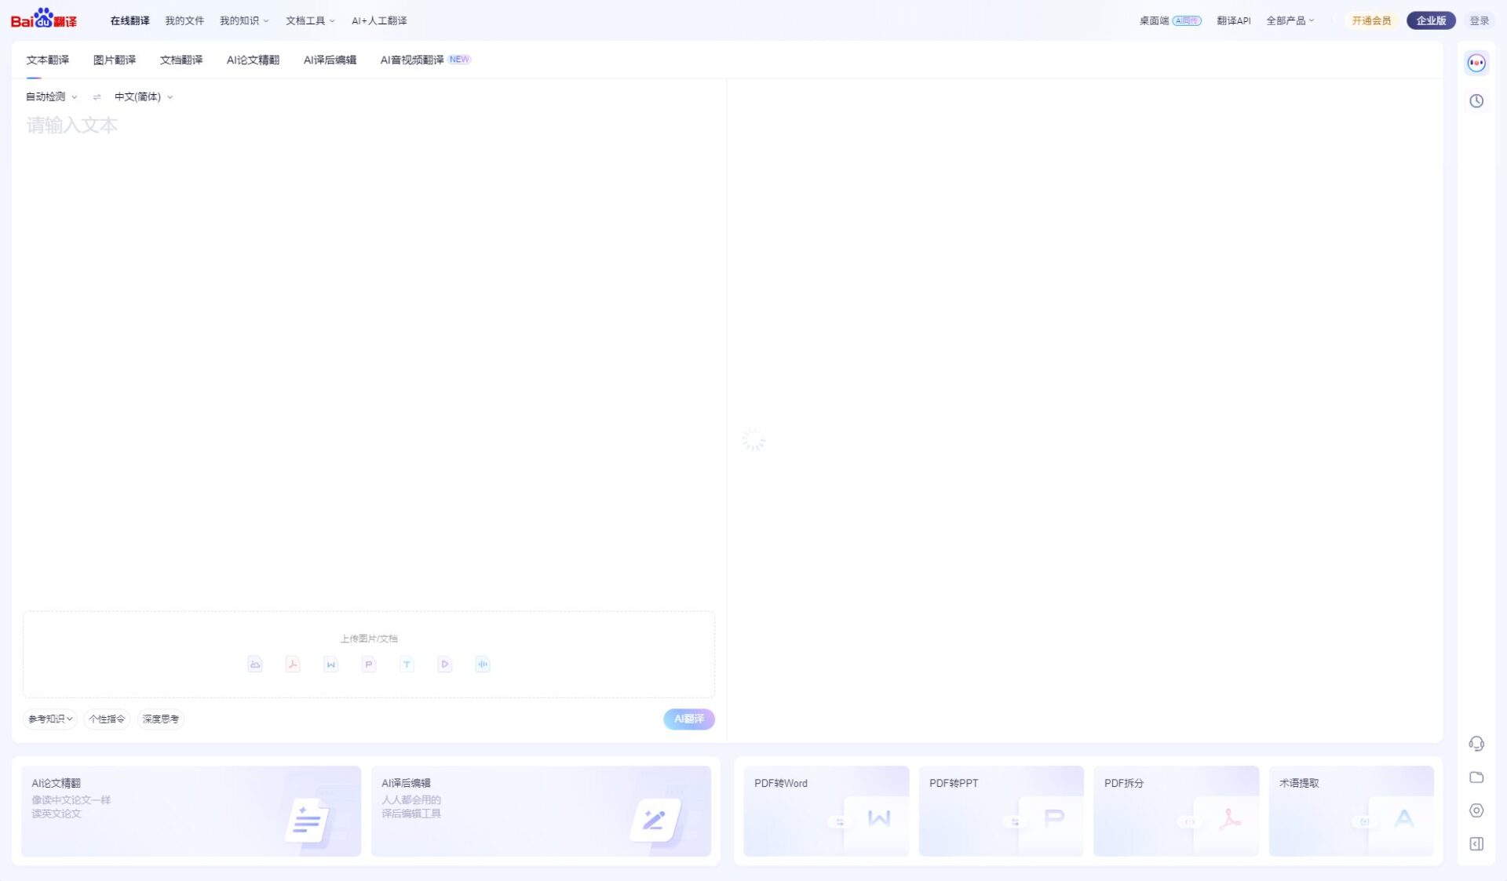Image resolution: width=1507 pixels, height=881 pixels.
Task: Open customer support headset icon
Action: 1476,744
